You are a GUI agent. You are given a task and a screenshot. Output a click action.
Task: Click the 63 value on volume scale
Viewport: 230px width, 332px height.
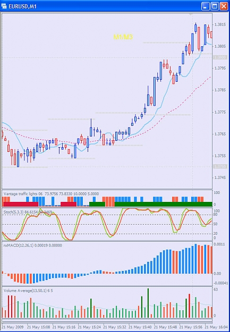coord(216,290)
